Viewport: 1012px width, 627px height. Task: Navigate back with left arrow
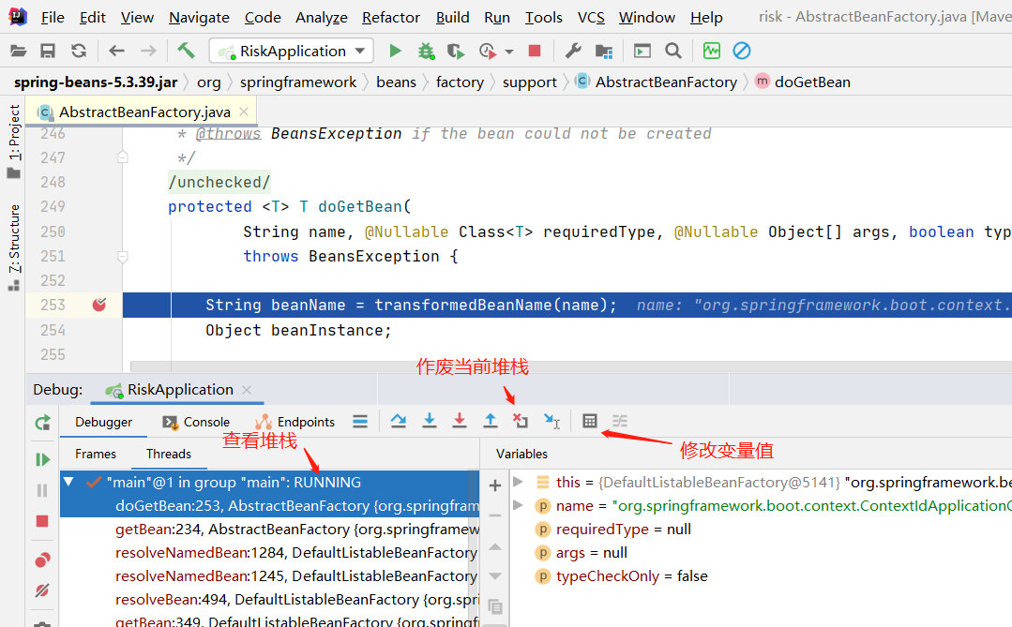point(117,51)
